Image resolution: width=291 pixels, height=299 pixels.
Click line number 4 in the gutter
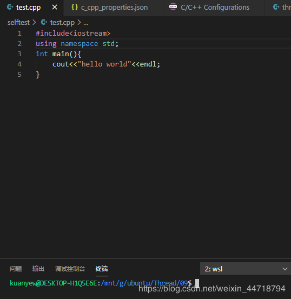coord(19,64)
